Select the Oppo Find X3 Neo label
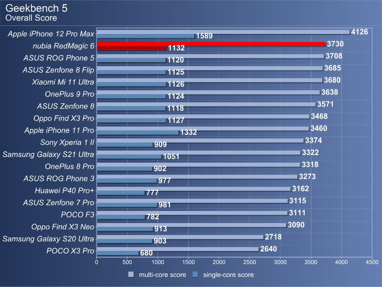This screenshot has height=287, width=382. 63,227
